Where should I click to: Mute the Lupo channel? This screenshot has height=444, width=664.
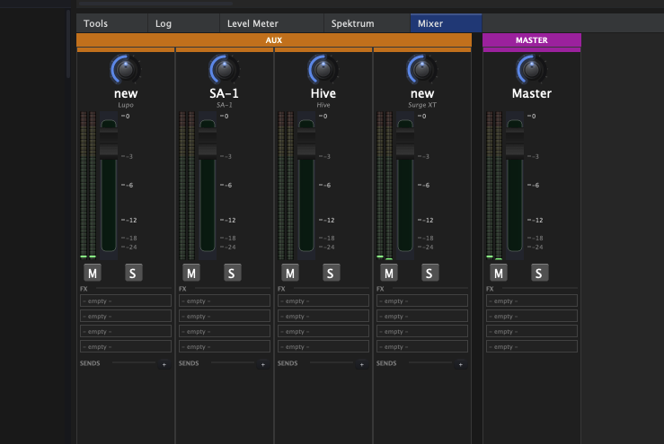click(x=93, y=274)
